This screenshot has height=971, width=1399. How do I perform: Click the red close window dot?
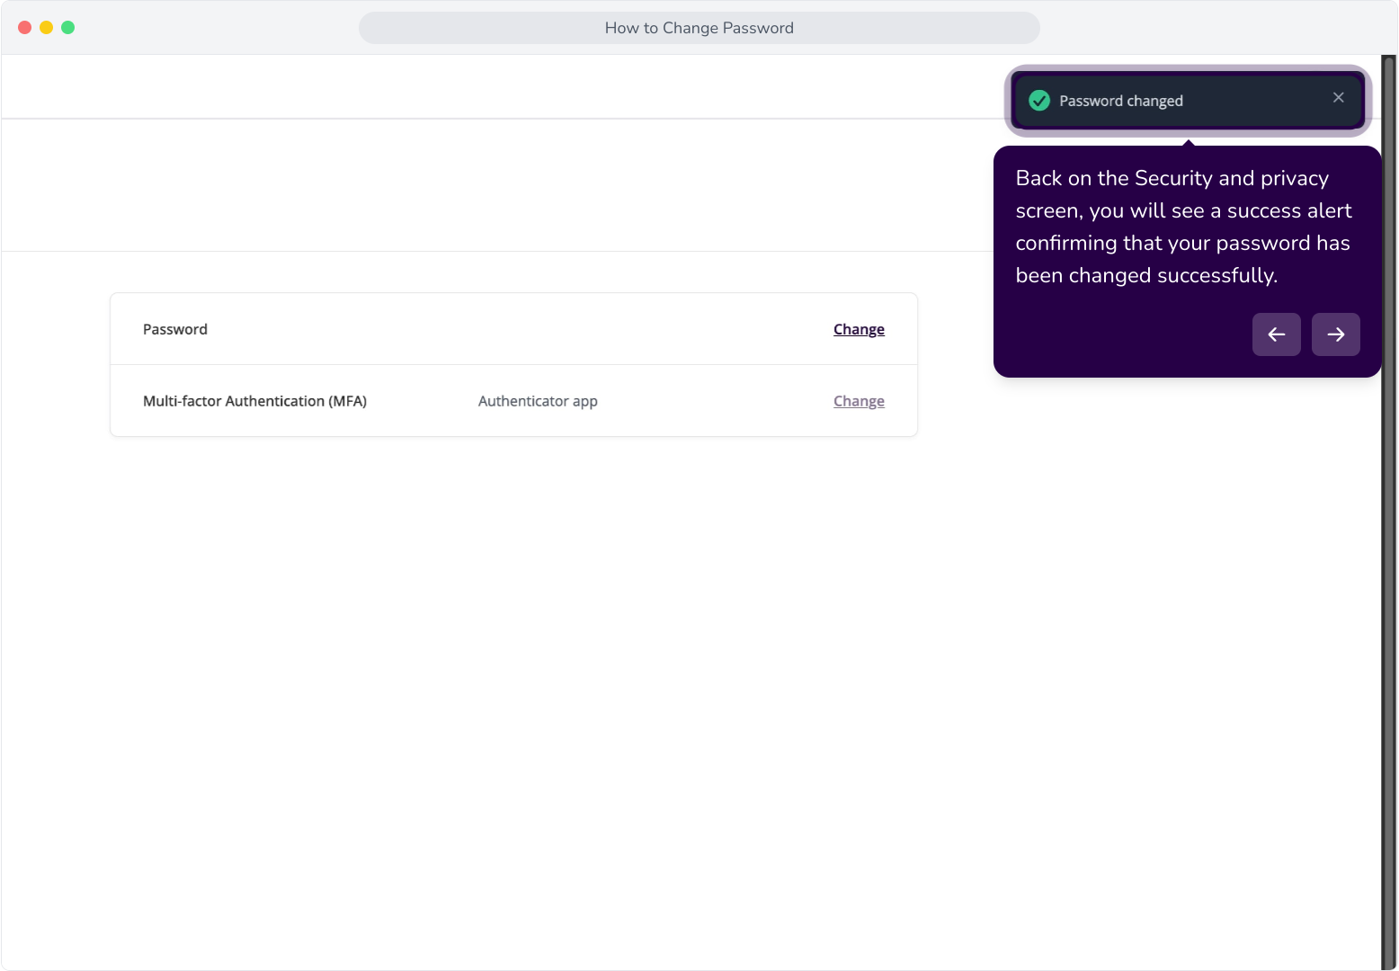click(24, 28)
